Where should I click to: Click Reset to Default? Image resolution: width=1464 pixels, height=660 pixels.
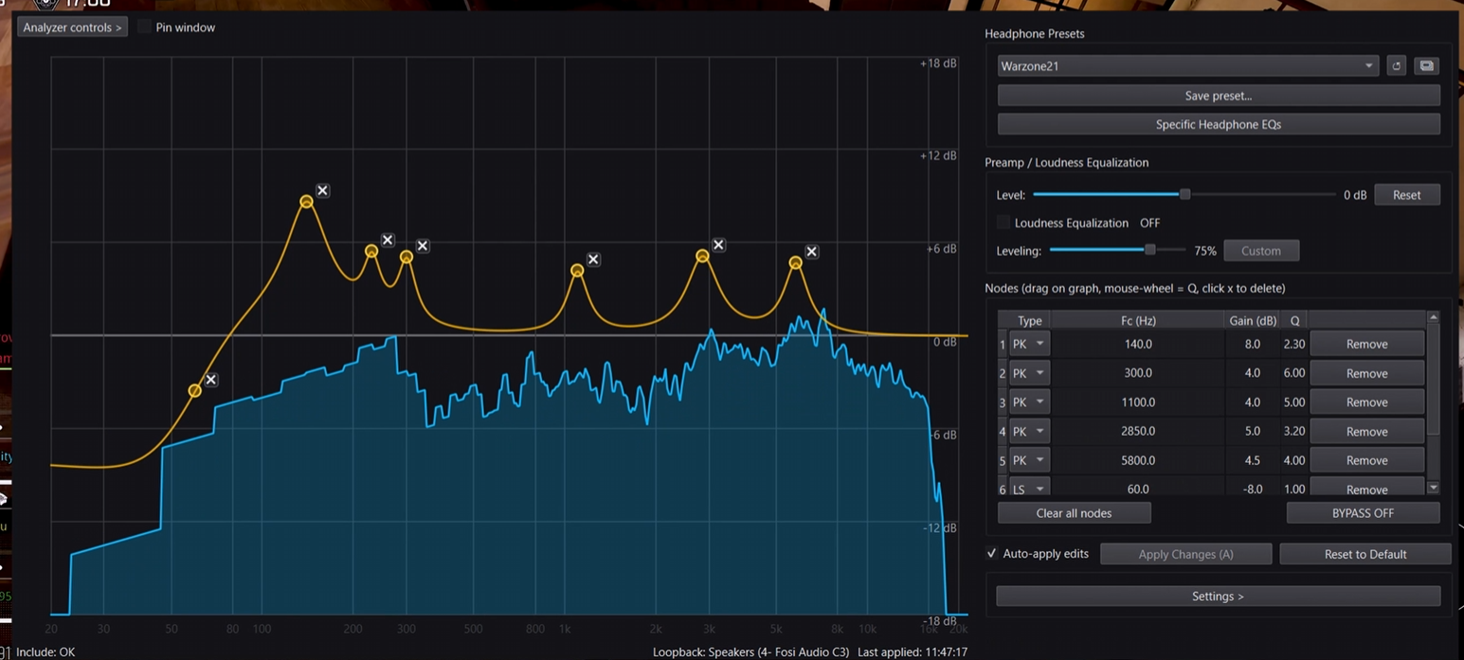tap(1365, 554)
